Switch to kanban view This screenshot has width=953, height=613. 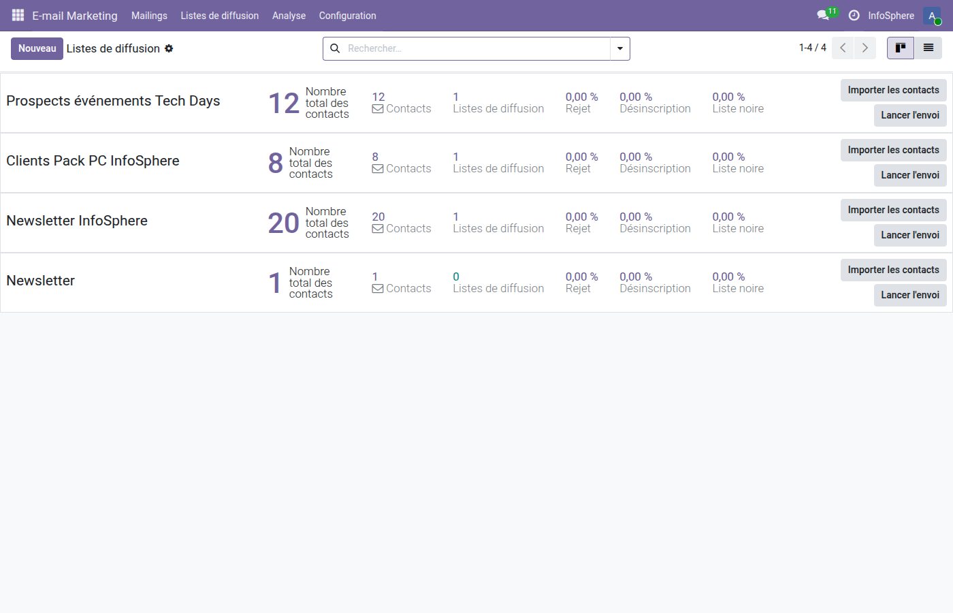point(900,48)
